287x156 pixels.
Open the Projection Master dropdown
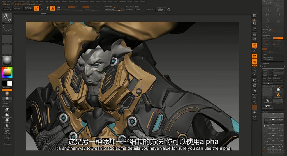7,8
